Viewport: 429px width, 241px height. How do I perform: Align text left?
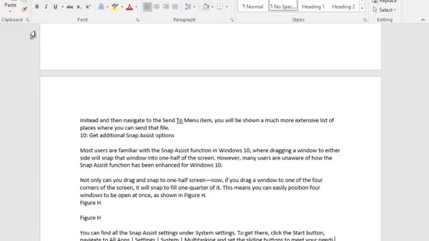click(147, 7)
